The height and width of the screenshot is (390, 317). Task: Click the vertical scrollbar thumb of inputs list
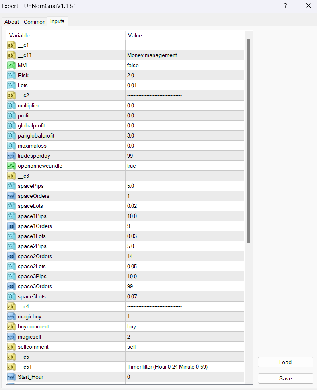click(249, 141)
